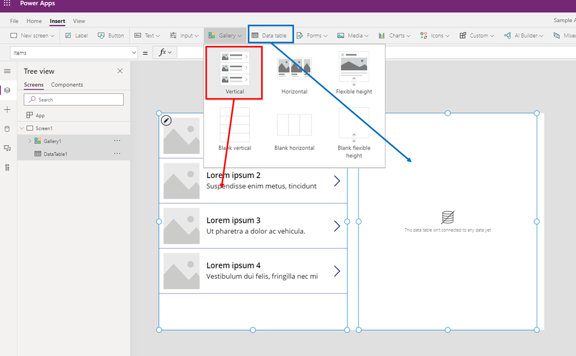This screenshot has width=576, height=356.
Task: Open the Media dropdown
Action: 353,36
